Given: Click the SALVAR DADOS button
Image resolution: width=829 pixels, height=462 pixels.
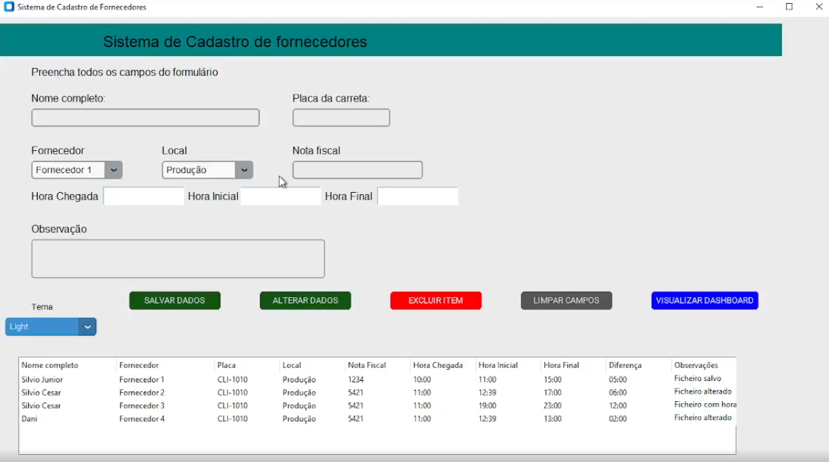Looking at the screenshot, I should 174,301.
